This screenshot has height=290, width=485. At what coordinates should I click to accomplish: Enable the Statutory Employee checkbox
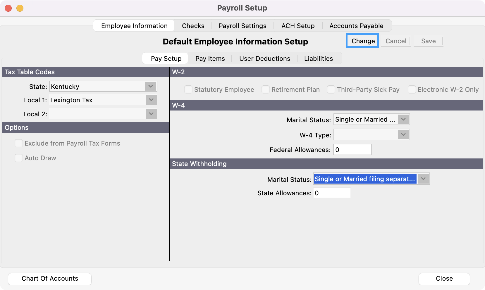coord(188,89)
